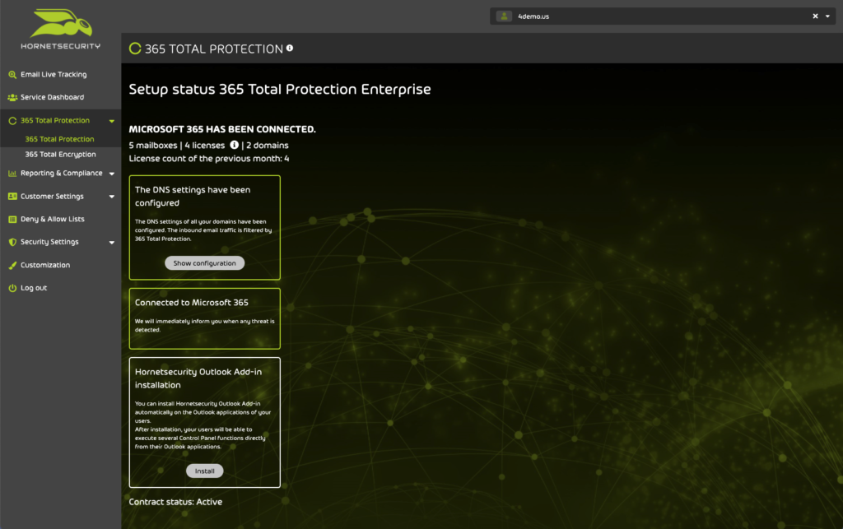Collapse the 365 Total Protection submenu
Screen dimensions: 843x529
112,121
